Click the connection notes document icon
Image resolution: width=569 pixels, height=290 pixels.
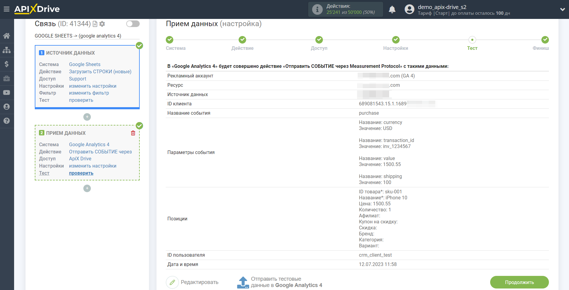[x=95, y=24]
